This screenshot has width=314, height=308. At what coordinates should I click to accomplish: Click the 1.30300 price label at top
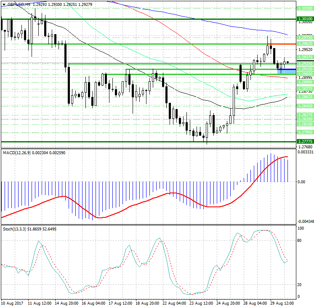304,8
